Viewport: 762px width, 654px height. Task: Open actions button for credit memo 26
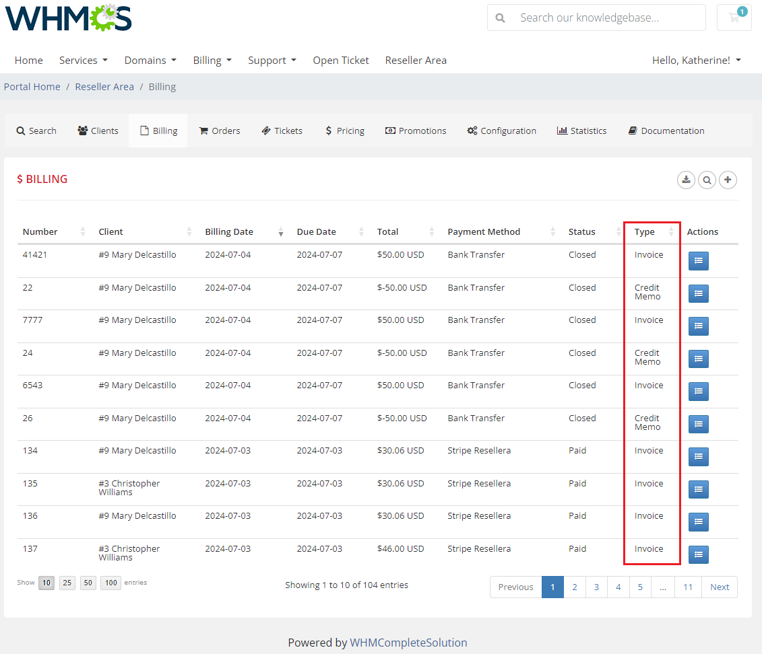point(699,424)
